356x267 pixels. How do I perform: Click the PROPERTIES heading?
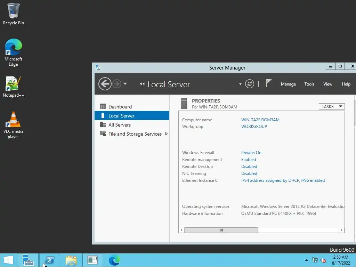coord(206,100)
